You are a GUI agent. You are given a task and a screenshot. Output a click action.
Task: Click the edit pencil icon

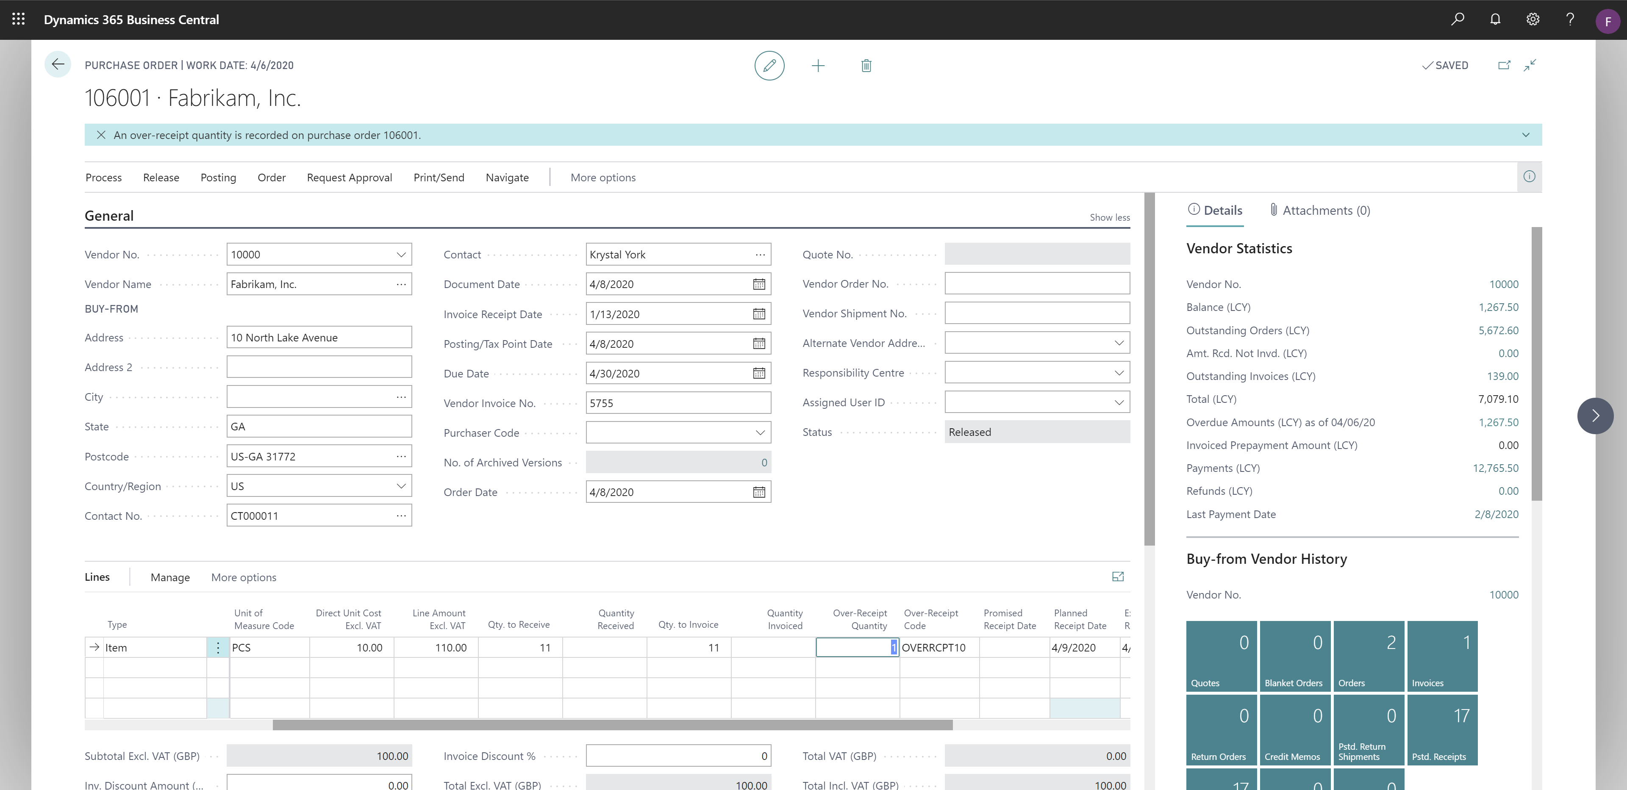(770, 65)
